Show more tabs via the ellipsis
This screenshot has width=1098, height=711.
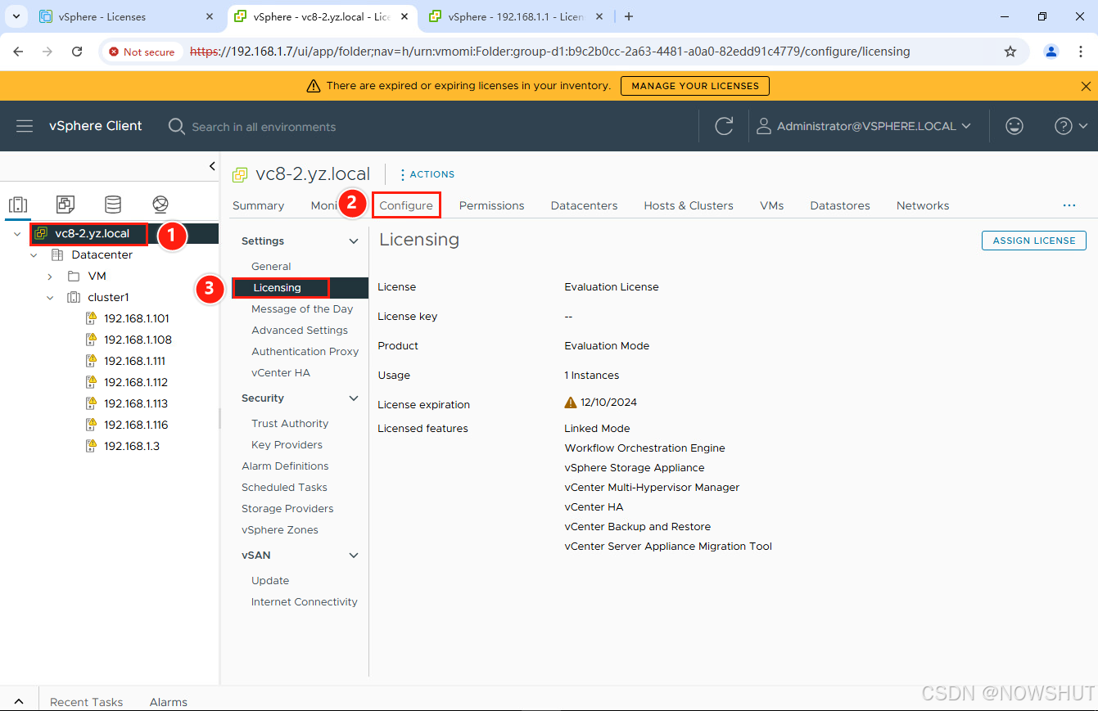[x=1069, y=205]
